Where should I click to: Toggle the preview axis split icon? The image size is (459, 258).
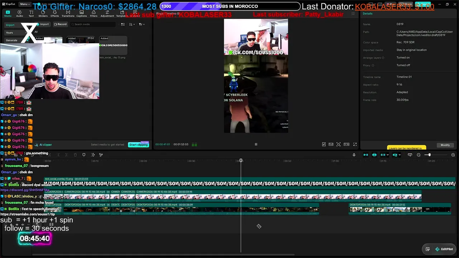[395, 155]
